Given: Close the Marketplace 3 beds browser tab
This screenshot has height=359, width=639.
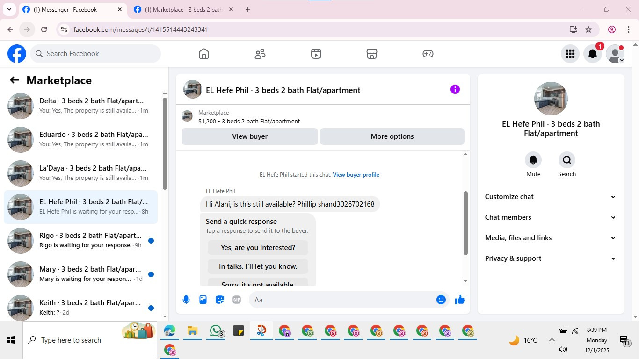Looking at the screenshot, I should pos(231,9).
